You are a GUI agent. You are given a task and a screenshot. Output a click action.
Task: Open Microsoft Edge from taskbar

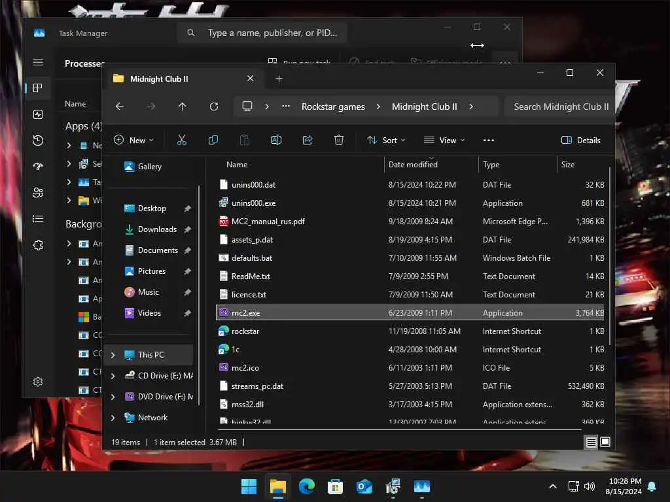tap(306, 486)
